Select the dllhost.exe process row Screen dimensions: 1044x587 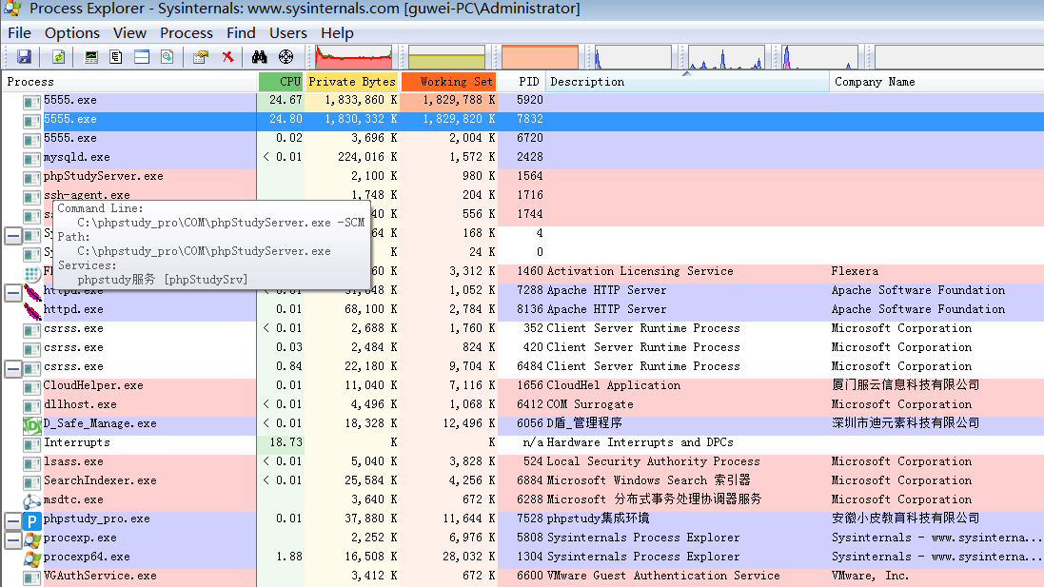point(522,404)
